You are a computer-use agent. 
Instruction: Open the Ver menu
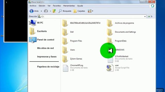tap(49, 6)
